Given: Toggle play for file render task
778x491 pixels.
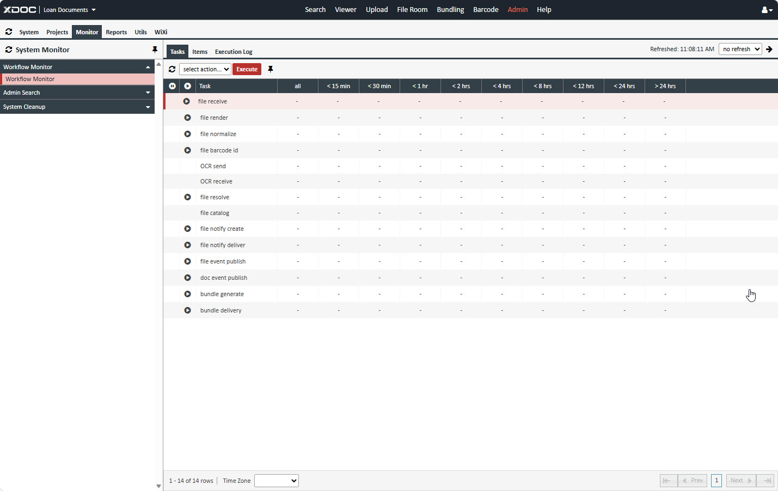Looking at the screenshot, I should pyautogui.click(x=187, y=118).
